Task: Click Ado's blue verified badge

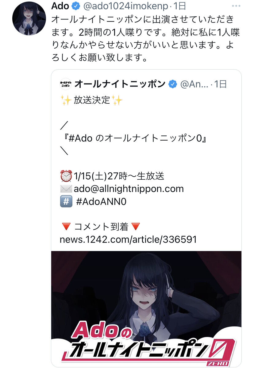Action: coord(75,6)
